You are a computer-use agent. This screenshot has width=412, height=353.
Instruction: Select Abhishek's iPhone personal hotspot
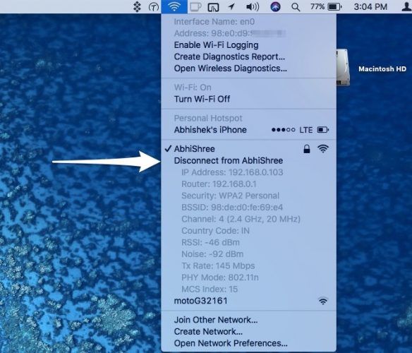pos(248,130)
